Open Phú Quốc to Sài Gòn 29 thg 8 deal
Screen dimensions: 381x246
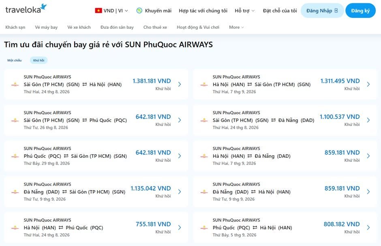(x=96, y=156)
